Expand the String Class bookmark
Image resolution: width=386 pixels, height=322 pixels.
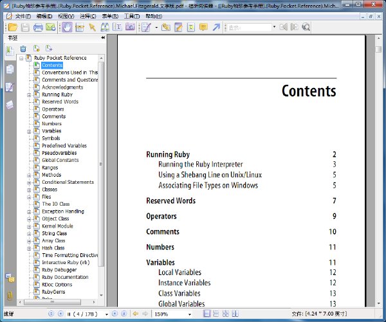(29, 234)
